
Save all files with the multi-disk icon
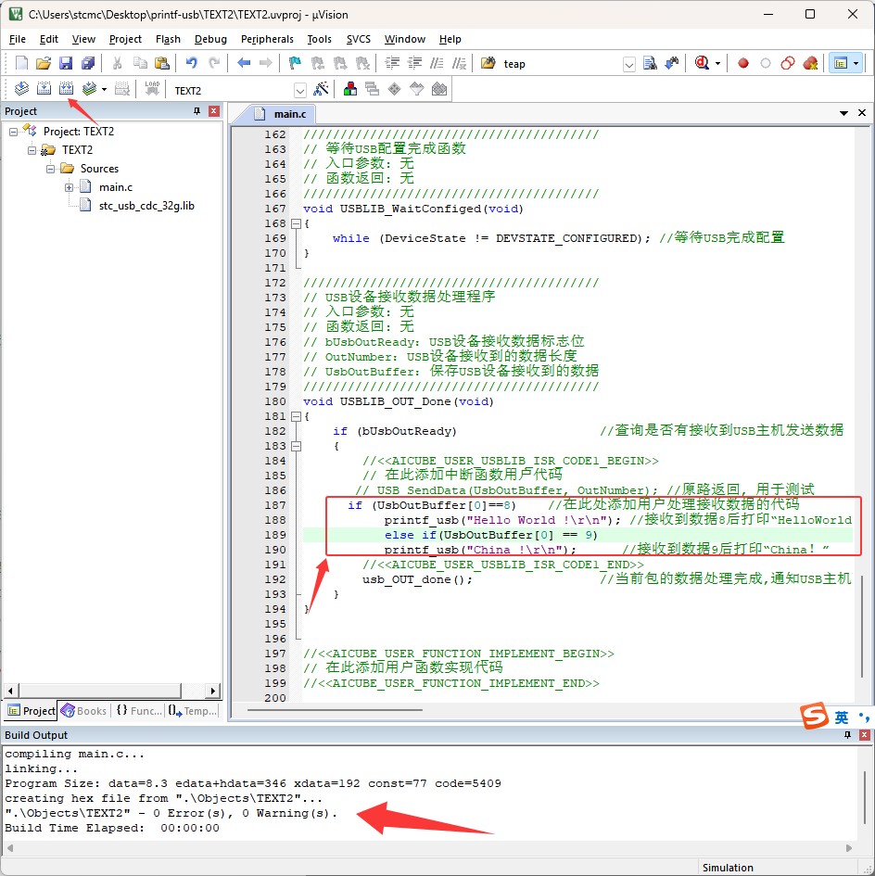[88, 63]
